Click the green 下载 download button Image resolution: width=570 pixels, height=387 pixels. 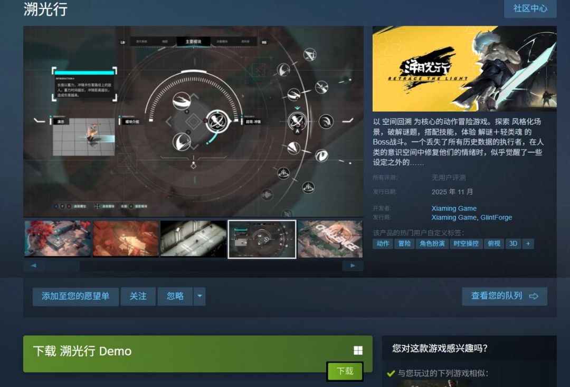pyautogui.click(x=345, y=371)
